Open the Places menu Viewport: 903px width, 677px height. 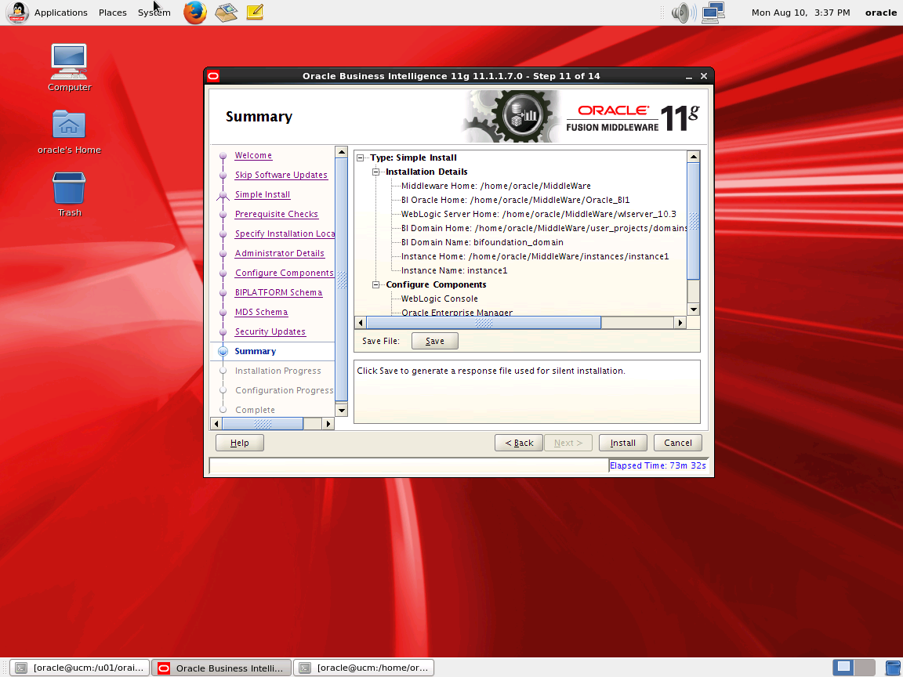tap(112, 12)
